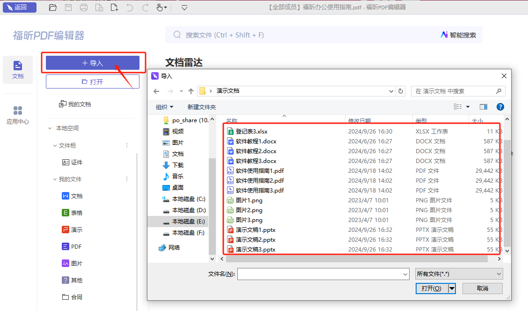Select 本地磁盘 (C:) in the navigation pane
528x311 pixels.
pyautogui.click(x=188, y=199)
